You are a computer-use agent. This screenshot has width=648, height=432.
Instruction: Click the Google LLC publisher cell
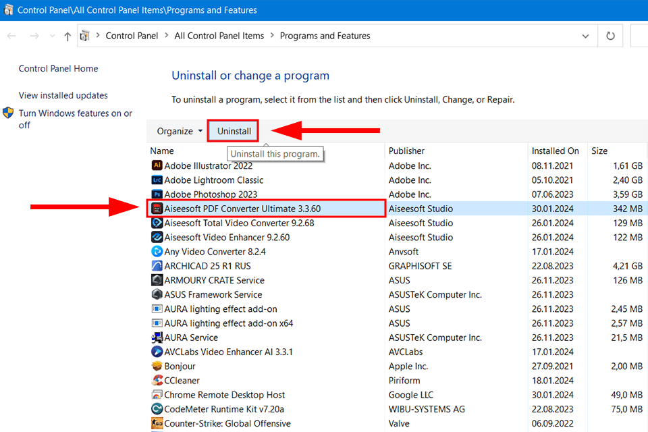(411, 395)
